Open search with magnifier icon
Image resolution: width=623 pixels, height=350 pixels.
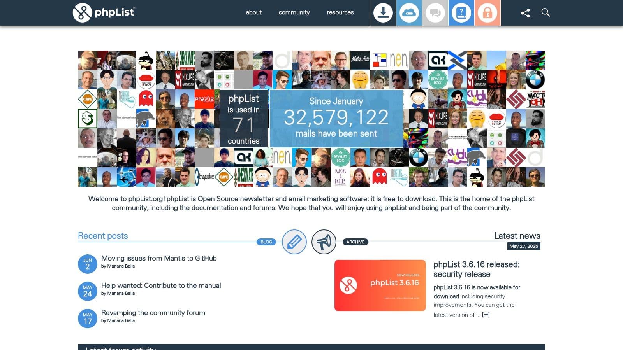546,13
